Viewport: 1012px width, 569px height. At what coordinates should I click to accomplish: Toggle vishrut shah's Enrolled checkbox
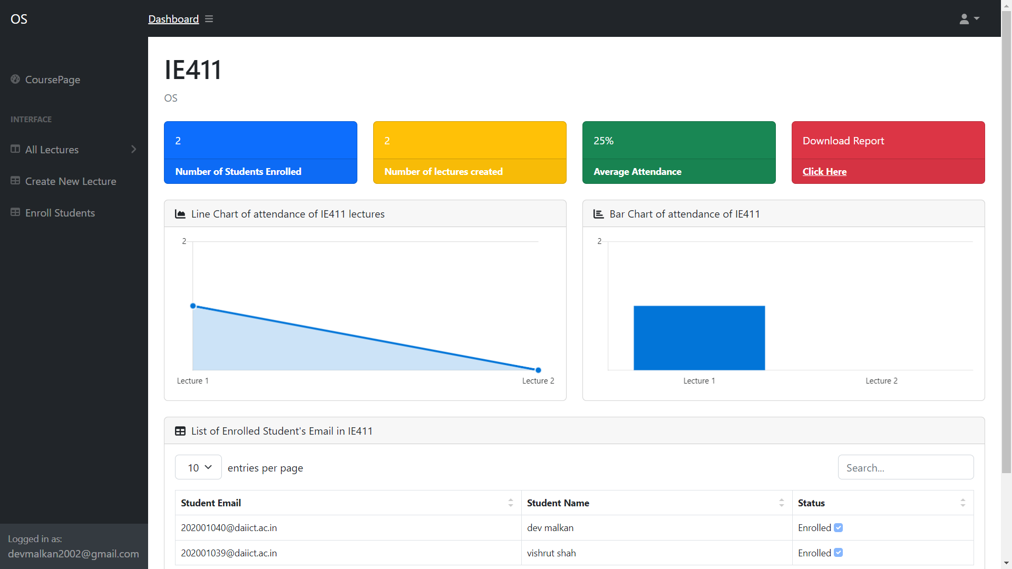point(838,553)
